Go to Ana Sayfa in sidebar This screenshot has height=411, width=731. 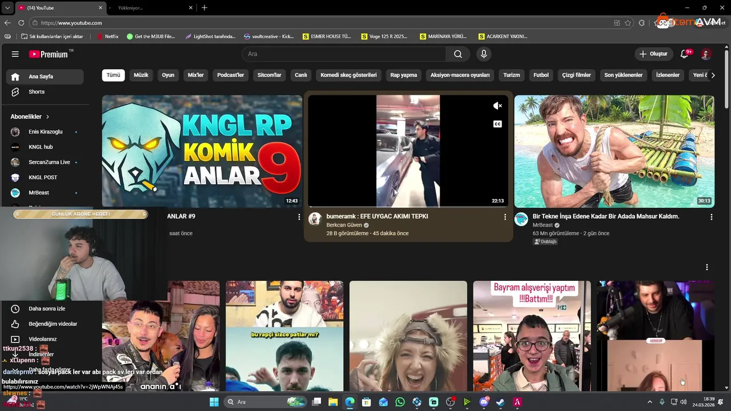45,76
